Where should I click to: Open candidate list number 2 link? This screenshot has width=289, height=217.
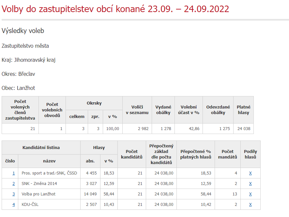click(13, 184)
